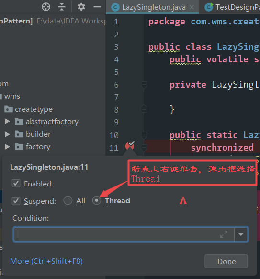
Task: Click the breakpoint icon on line 11
Action: point(130,146)
